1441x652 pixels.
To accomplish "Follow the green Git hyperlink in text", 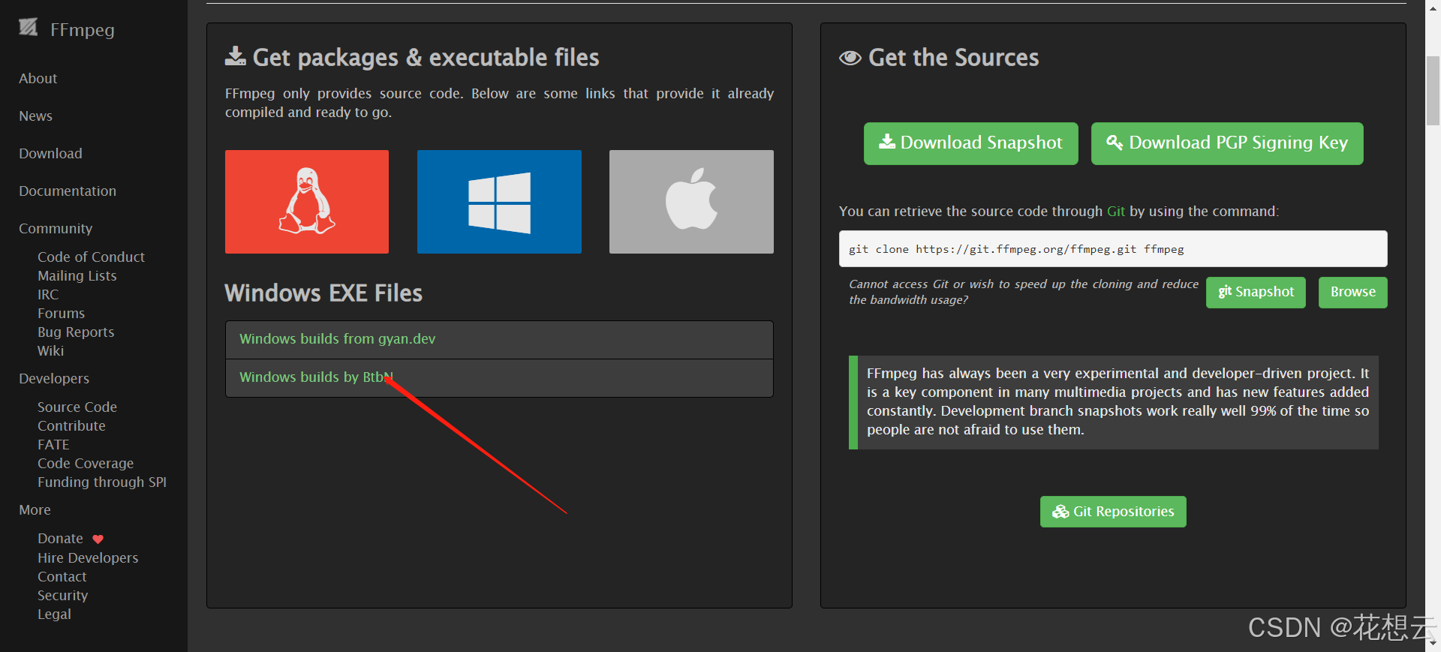I will (x=1115, y=212).
